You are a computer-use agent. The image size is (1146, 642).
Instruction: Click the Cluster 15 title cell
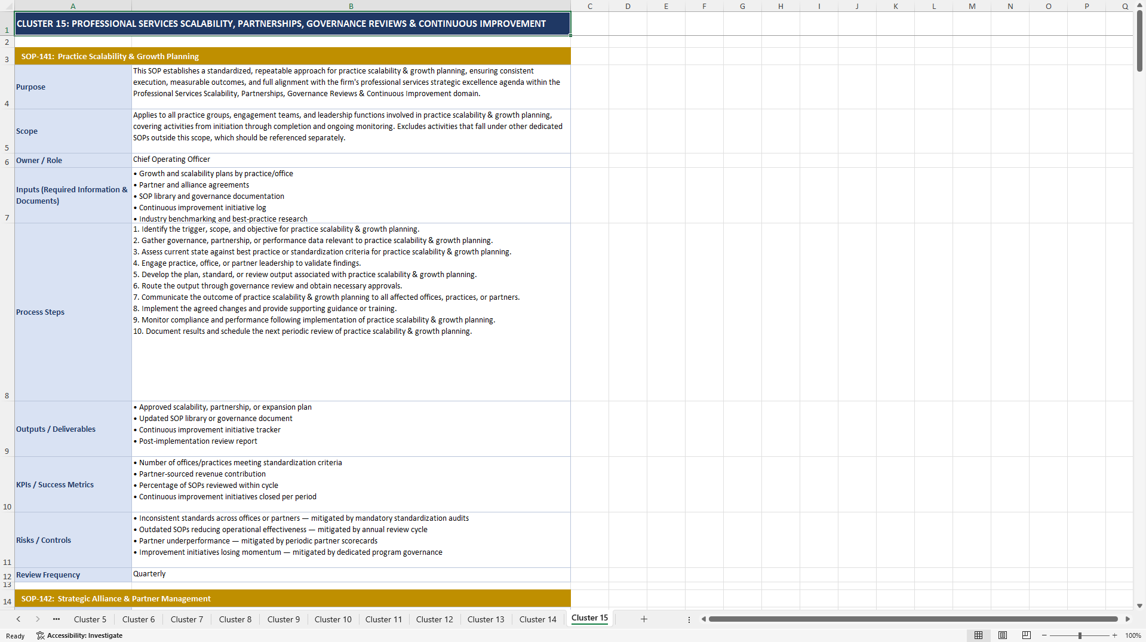point(293,24)
